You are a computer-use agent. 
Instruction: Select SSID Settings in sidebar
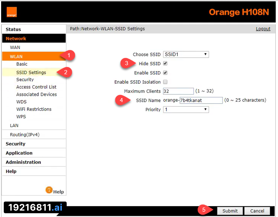click(x=31, y=72)
